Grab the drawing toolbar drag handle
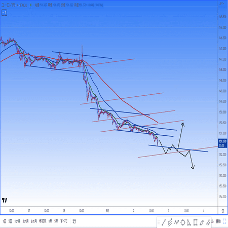Viewport: 228px width, 228px height. coord(159,222)
